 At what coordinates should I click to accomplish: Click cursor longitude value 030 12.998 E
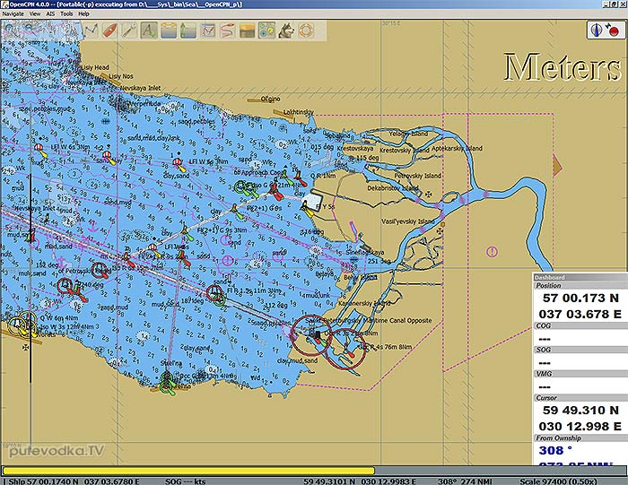[580, 426]
